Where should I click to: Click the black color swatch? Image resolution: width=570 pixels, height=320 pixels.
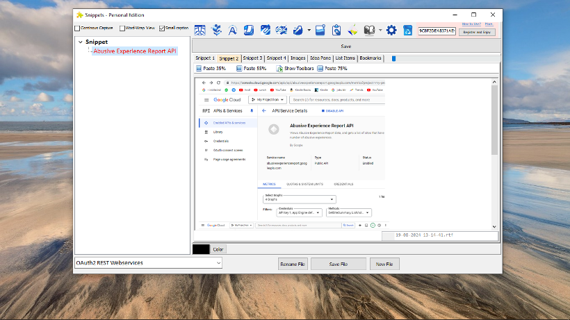[201, 249]
